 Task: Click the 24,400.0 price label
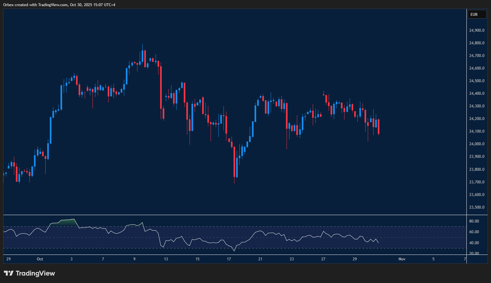[x=476, y=93]
